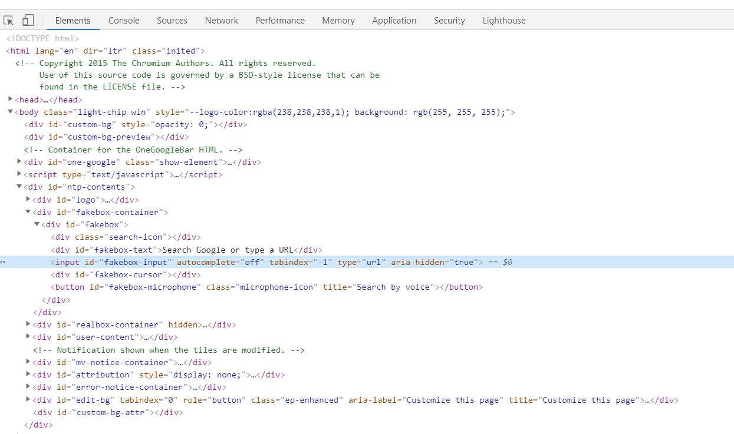The image size is (734, 434).
Task: Switch to the Application tab
Action: [394, 21]
